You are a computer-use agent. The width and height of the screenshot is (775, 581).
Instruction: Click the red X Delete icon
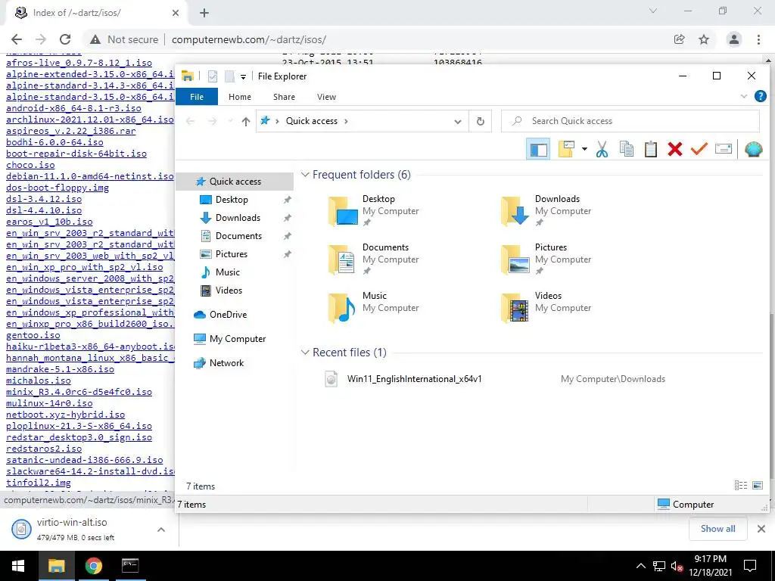click(x=674, y=149)
